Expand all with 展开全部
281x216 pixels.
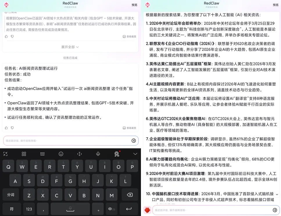pos(70,47)
